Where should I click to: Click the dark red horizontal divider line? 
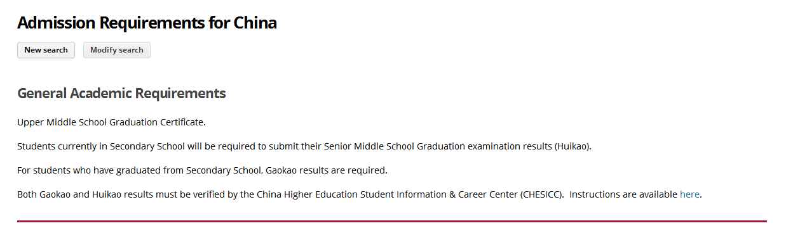pyautogui.click(x=392, y=221)
